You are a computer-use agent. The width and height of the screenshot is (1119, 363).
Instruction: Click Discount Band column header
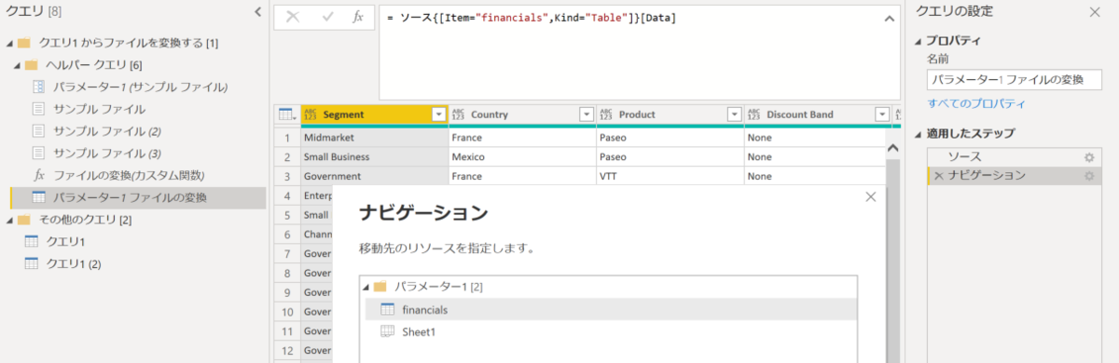click(x=817, y=114)
